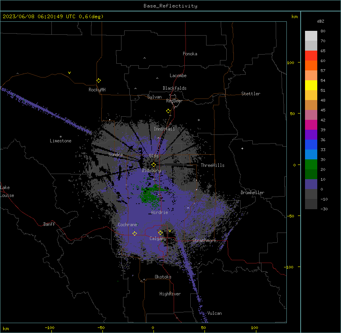The height and width of the screenshot is (333, 341).
Task: Click the 0 tick label on the bottom axis
Action: pyautogui.click(x=153, y=327)
